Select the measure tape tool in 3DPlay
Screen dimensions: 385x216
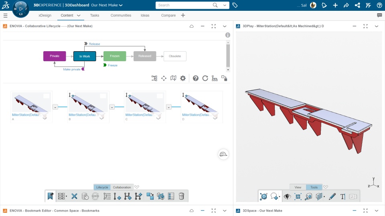(x=309, y=196)
